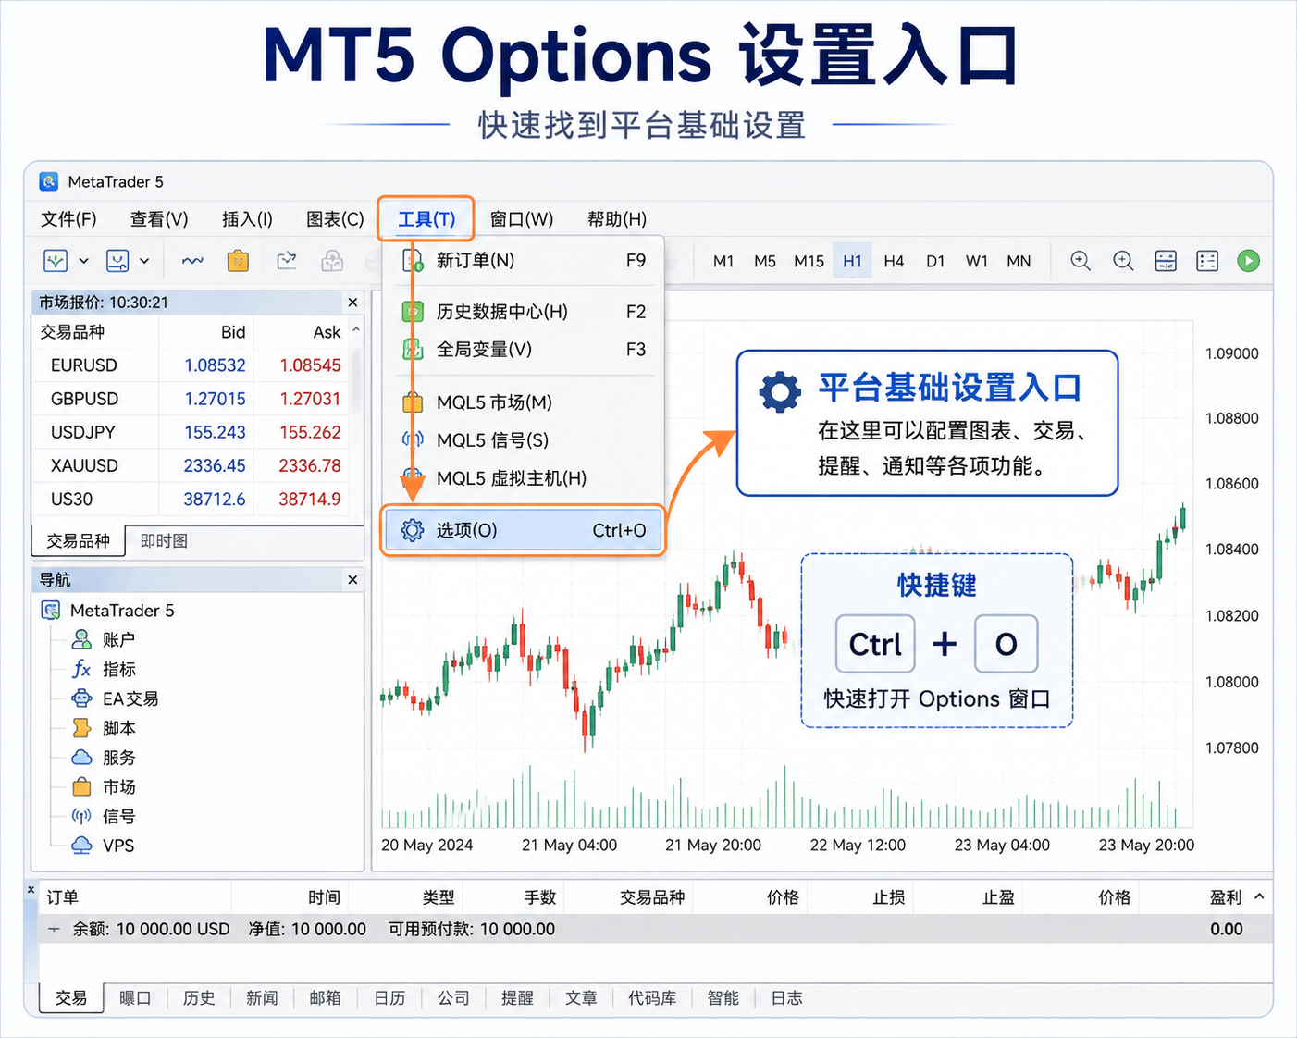Open the 插入(I) menu

[247, 219]
